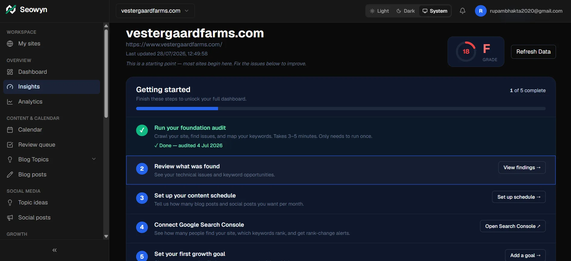Image resolution: width=571 pixels, height=261 pixels.
Task: Open My sites in the sidebar
Action: 51,44
